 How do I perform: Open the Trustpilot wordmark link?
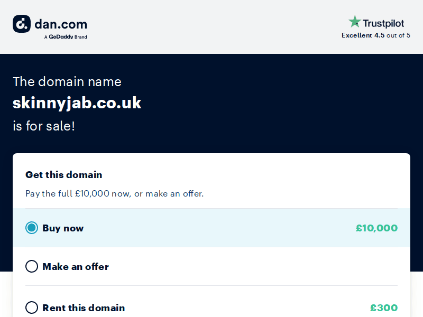[x=383, y=23]
